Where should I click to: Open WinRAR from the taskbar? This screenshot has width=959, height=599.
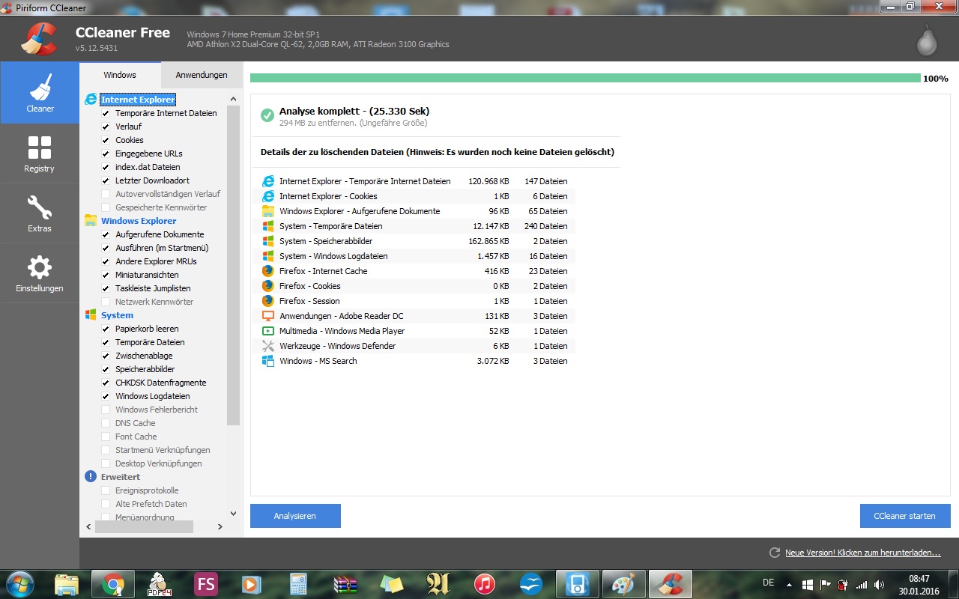click(345, 583)
